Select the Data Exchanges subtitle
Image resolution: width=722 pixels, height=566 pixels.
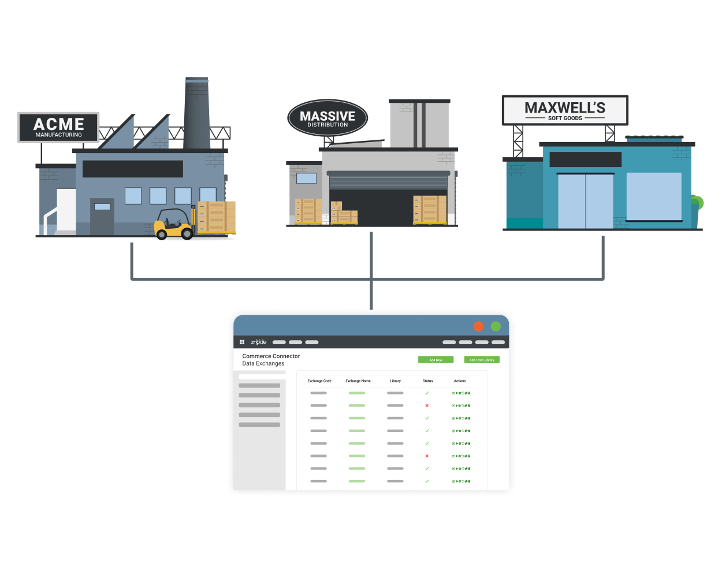click(263, 364)
